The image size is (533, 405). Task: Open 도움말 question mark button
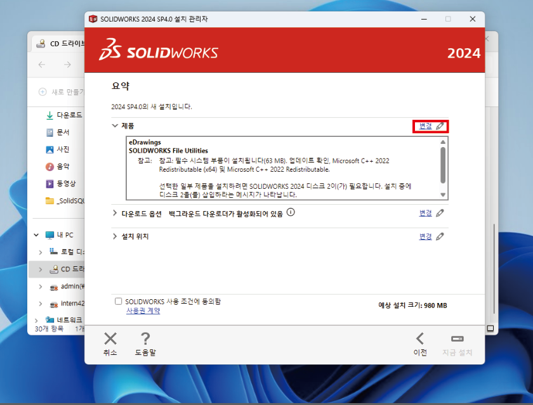point(145,344)
